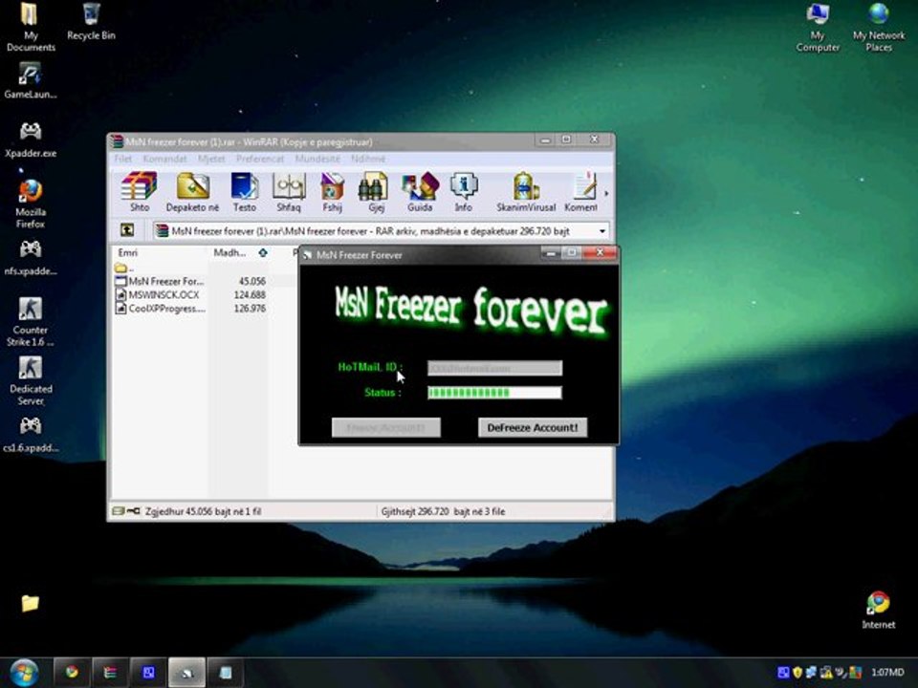Click the taskbar clock showing 1:07 MD
This screenshot has width=918, height=688.
pos(887,672)
